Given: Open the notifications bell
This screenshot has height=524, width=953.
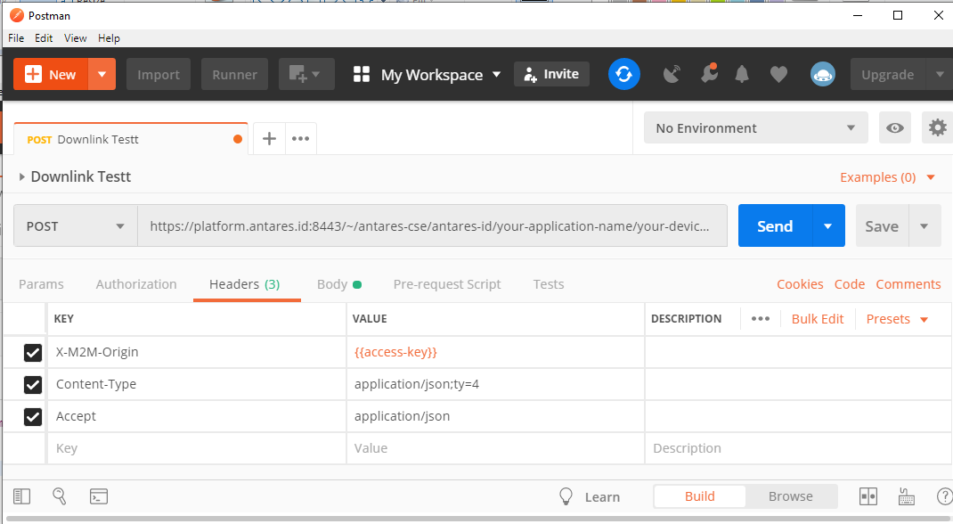Looking at the screenshot, I should coord(742,75).
